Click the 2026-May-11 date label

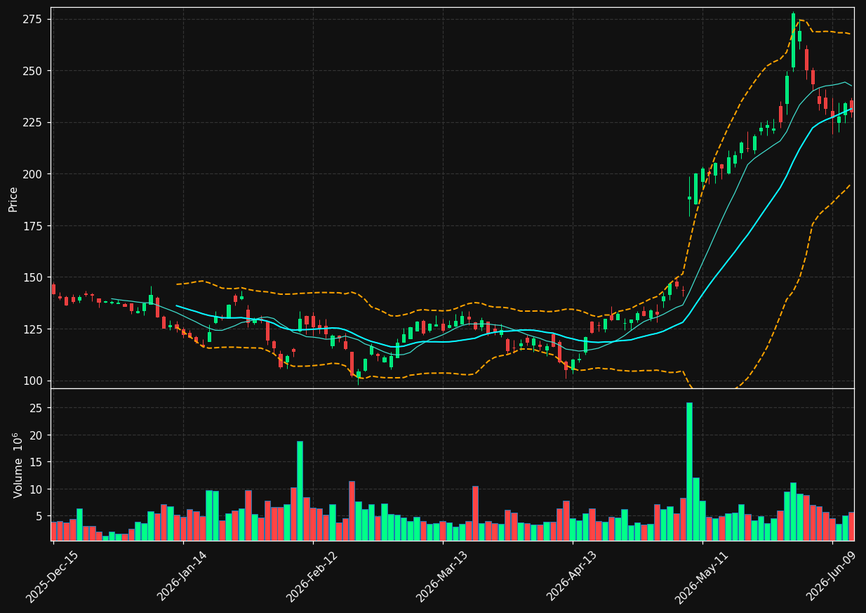point(702,576)
